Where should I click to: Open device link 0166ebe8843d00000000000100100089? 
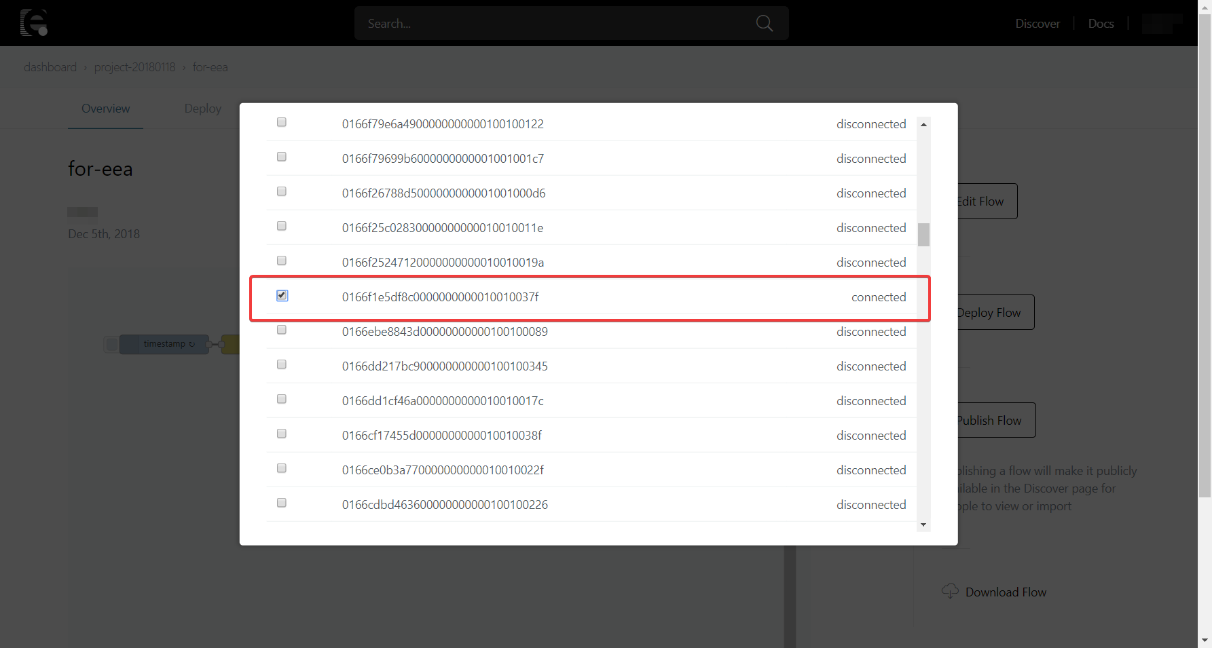coord(442,331)
